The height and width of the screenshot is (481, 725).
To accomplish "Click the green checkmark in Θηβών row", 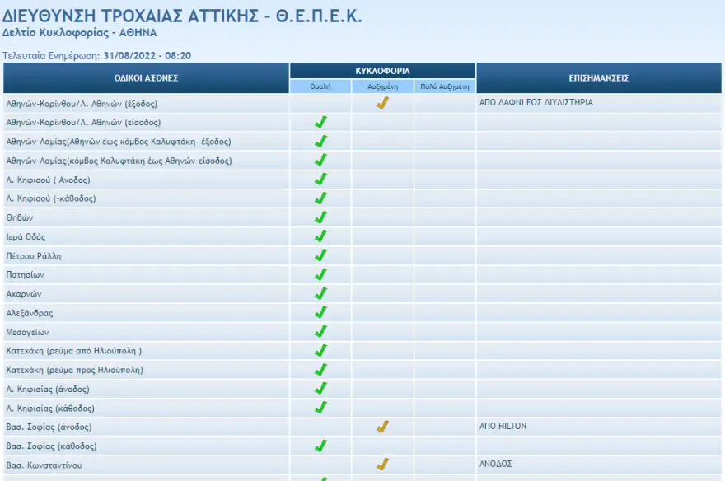I will tap(321, 217).
